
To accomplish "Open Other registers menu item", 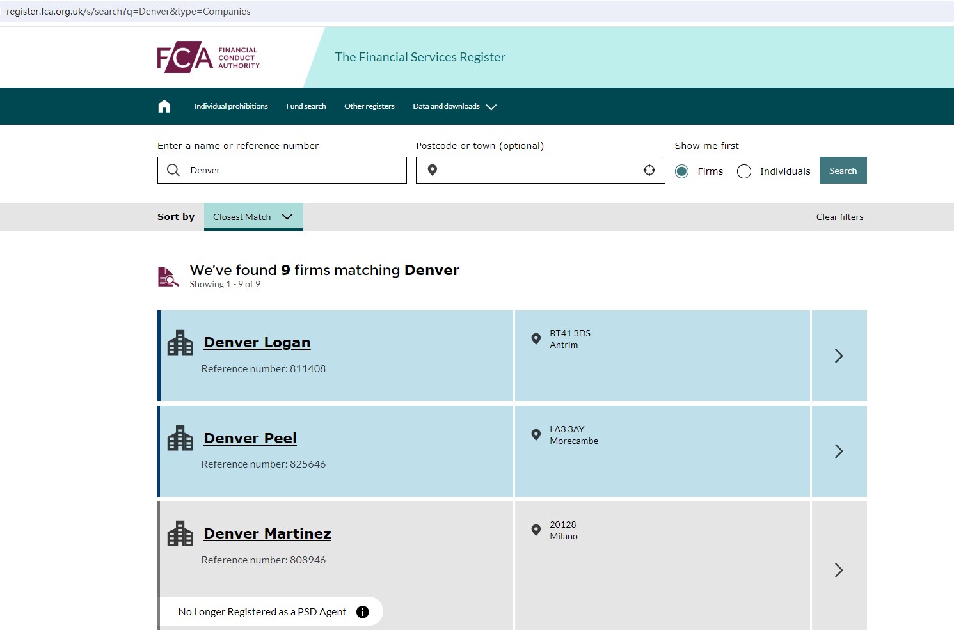I will pos(369,106).
